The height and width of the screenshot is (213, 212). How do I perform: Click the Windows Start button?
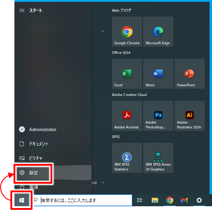pos(22,200)
